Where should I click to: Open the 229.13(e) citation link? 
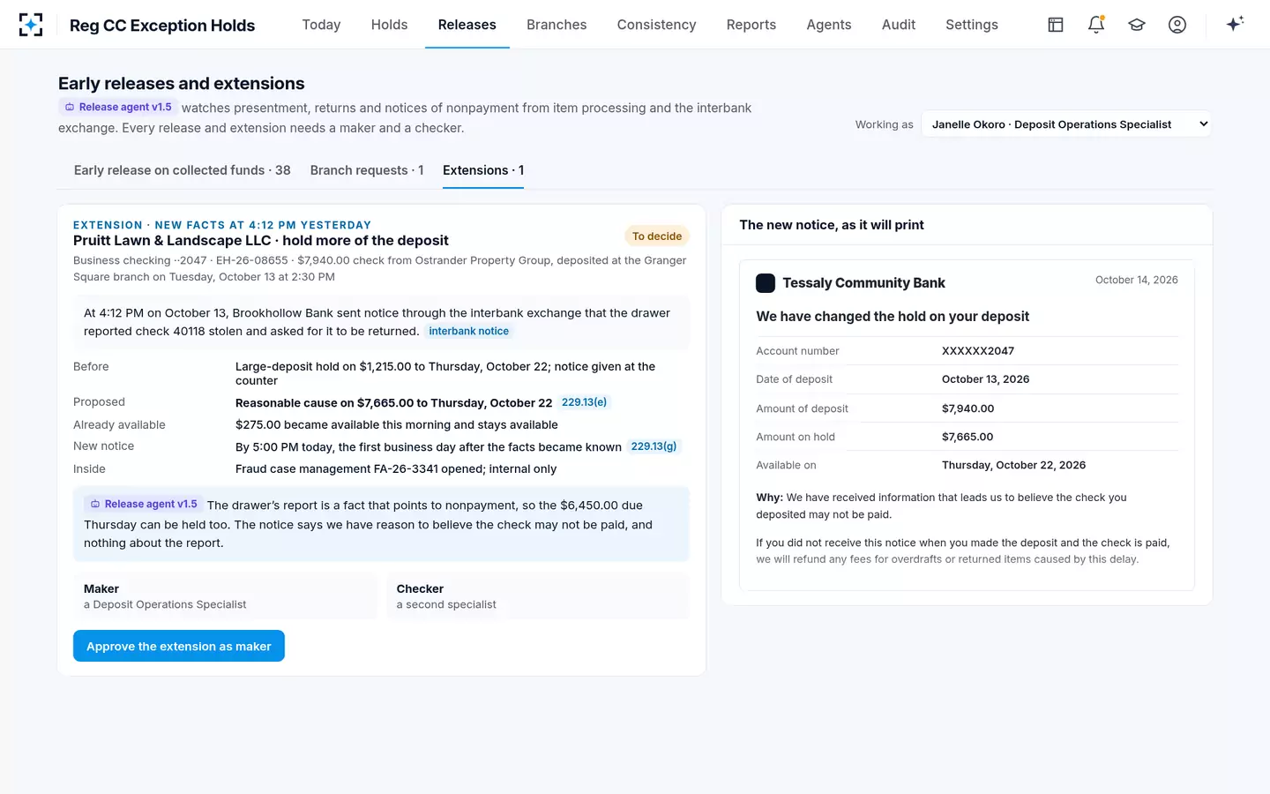[584, 402]
